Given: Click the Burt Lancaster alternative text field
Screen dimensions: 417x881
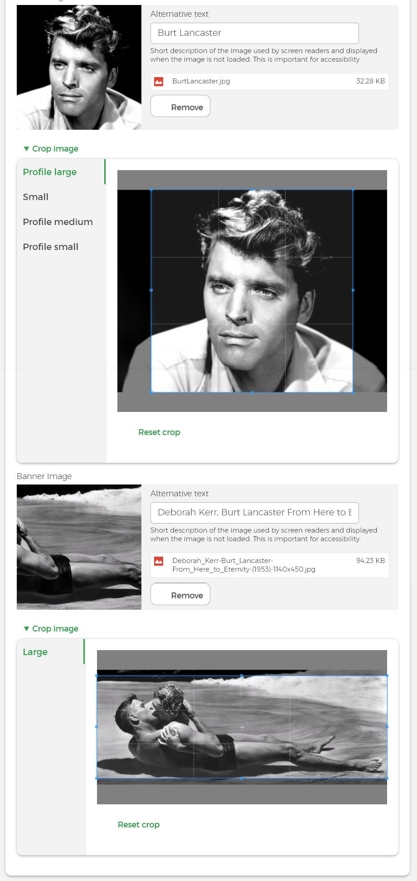Looking at the screenshot, I should pyautogui.click(x=254, y=33).
